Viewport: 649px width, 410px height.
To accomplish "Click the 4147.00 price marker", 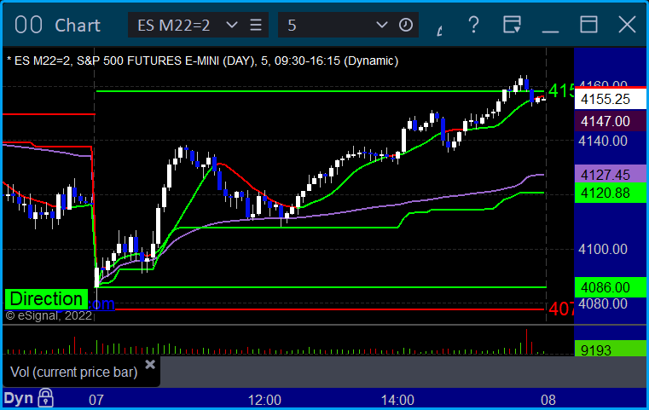I will point(610,121).
